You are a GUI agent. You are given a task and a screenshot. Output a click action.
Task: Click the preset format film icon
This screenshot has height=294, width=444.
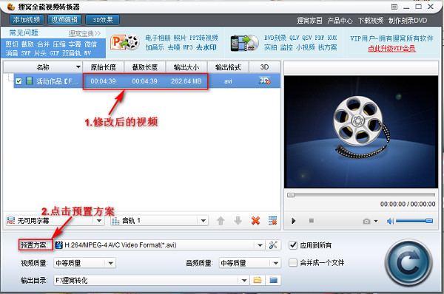tap(58, 245)
